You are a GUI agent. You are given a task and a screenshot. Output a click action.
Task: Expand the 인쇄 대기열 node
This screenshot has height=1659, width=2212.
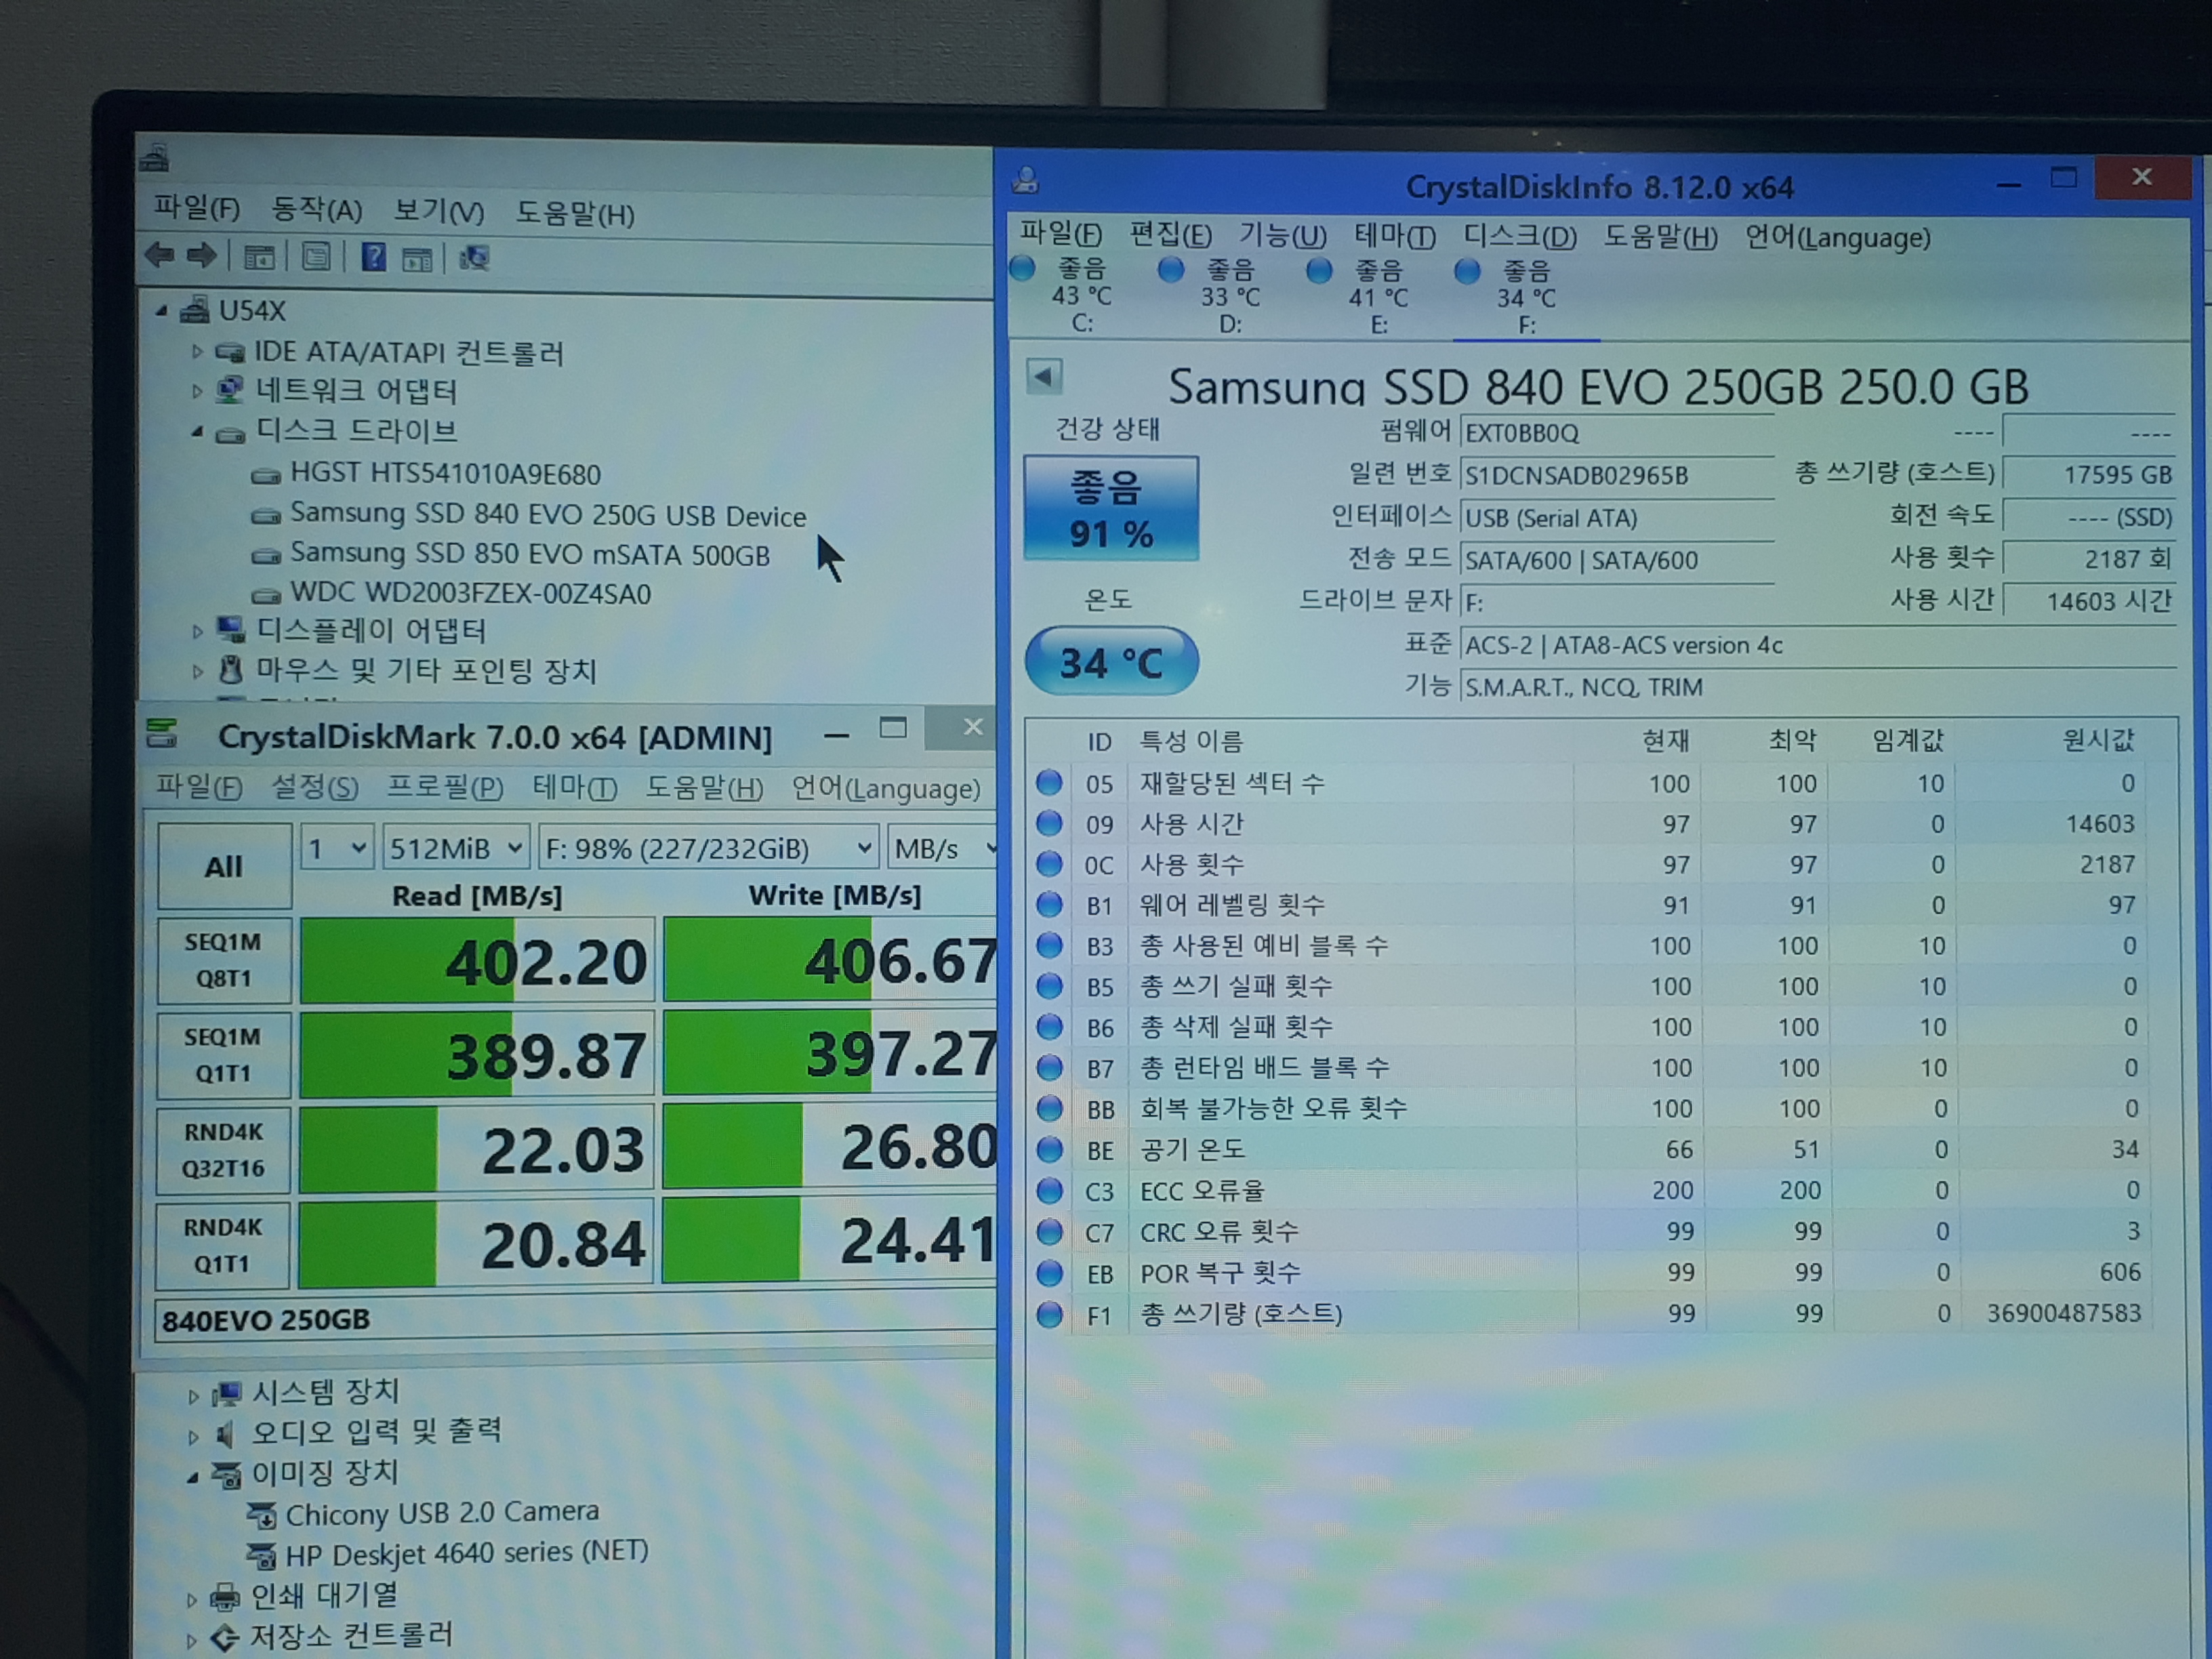(x=192, y=1599)
